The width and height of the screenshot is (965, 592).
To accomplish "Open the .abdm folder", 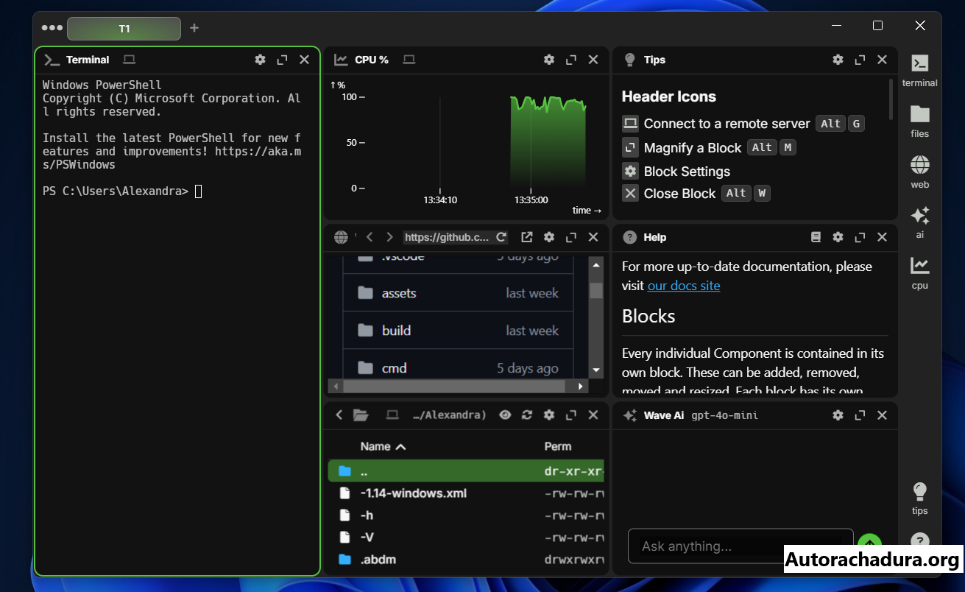I will tap(466, 560).
